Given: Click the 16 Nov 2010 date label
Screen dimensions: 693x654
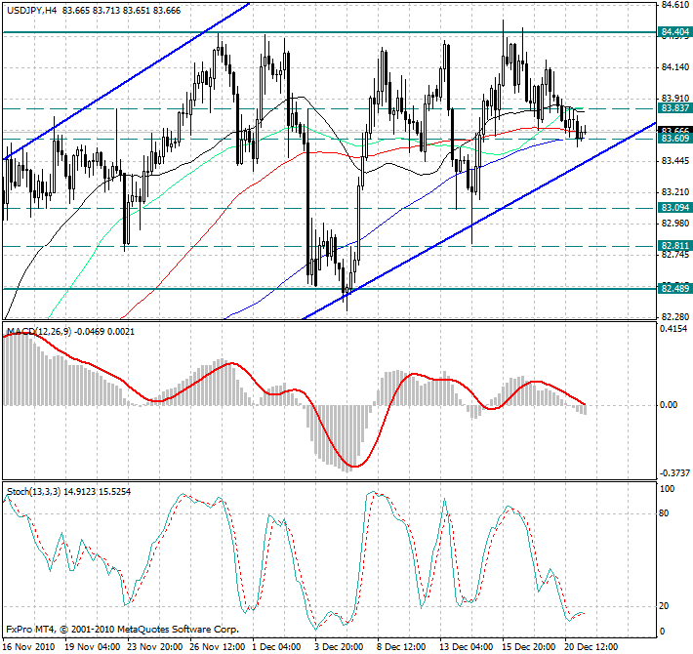Looking at the screenshot, I should point(28,647).
